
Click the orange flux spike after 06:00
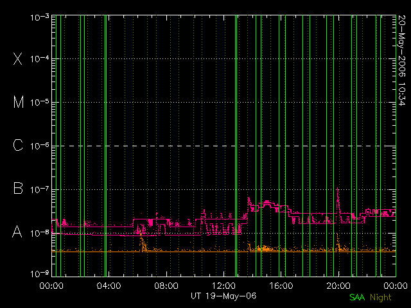point(143,243)
